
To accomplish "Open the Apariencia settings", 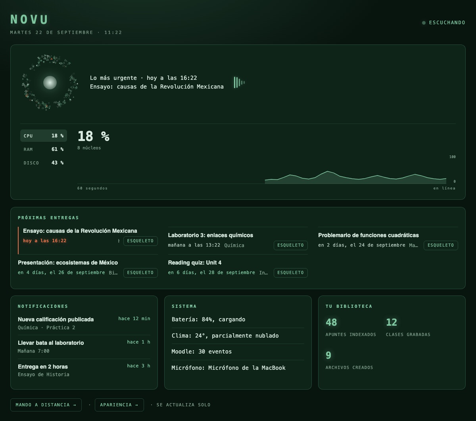I will [119, 405].
